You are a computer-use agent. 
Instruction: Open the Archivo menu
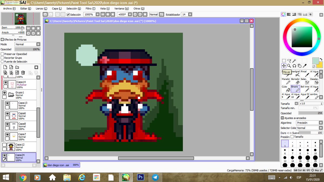(9, 9)
